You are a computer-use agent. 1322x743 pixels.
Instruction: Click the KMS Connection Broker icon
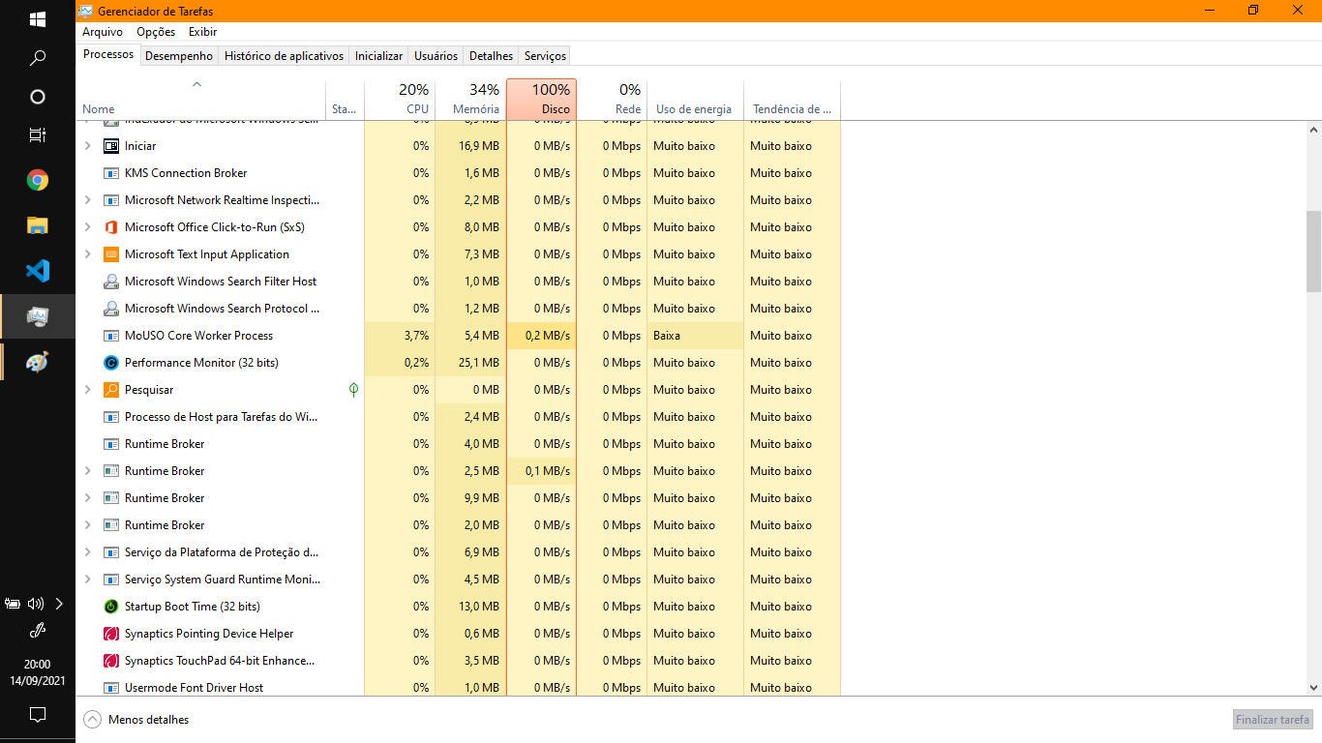(110, 173)
